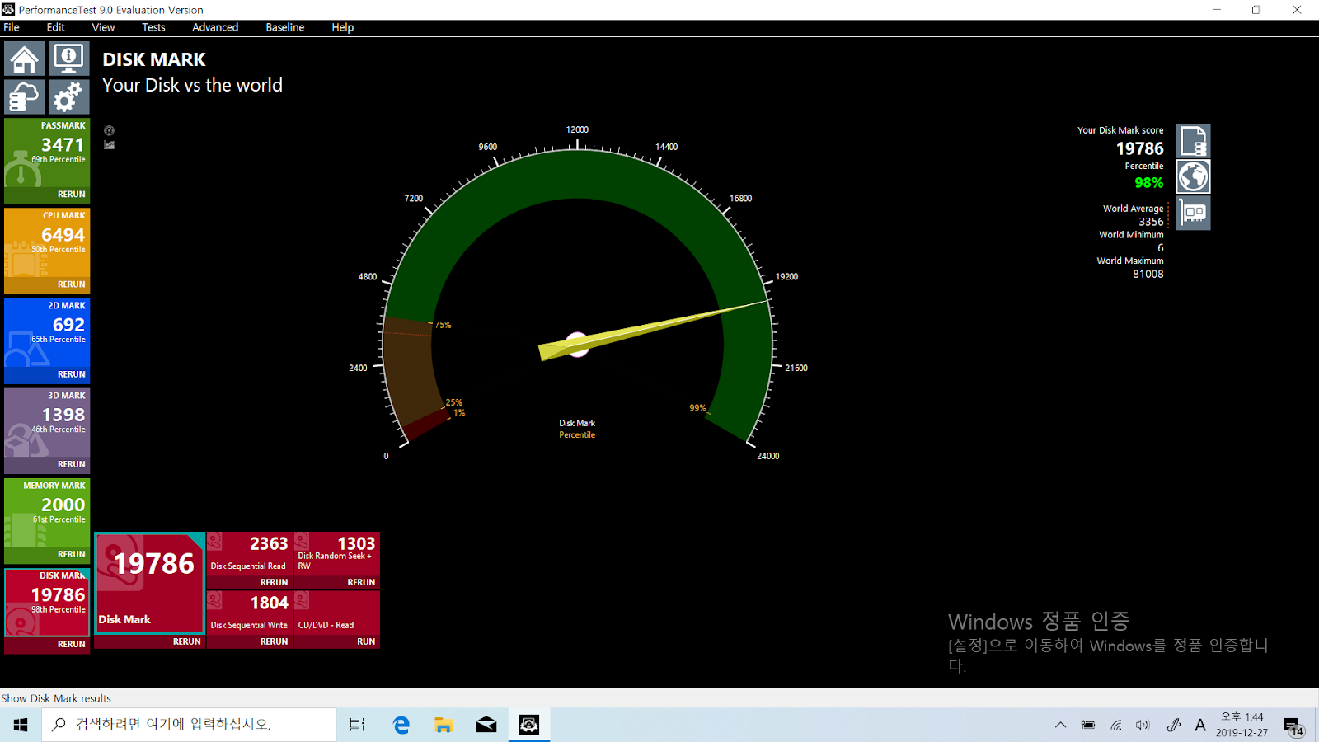Open the PassMark rating tile 3471

pyautogui.click(x=47, y=153)
